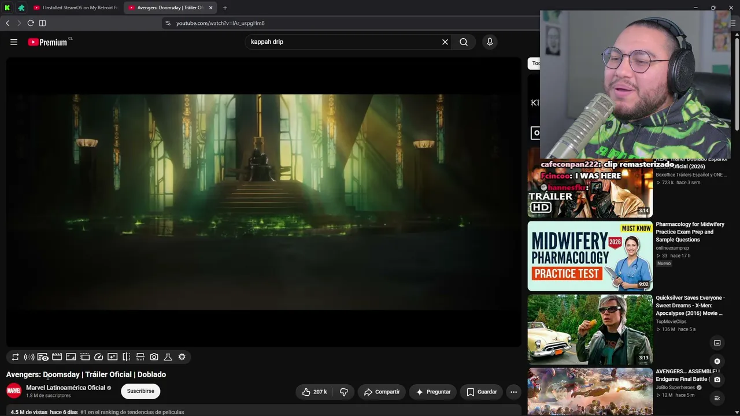Click the flip-mirror toolbar icon
The width and height of the screenshot is (740, 416).
126,357
